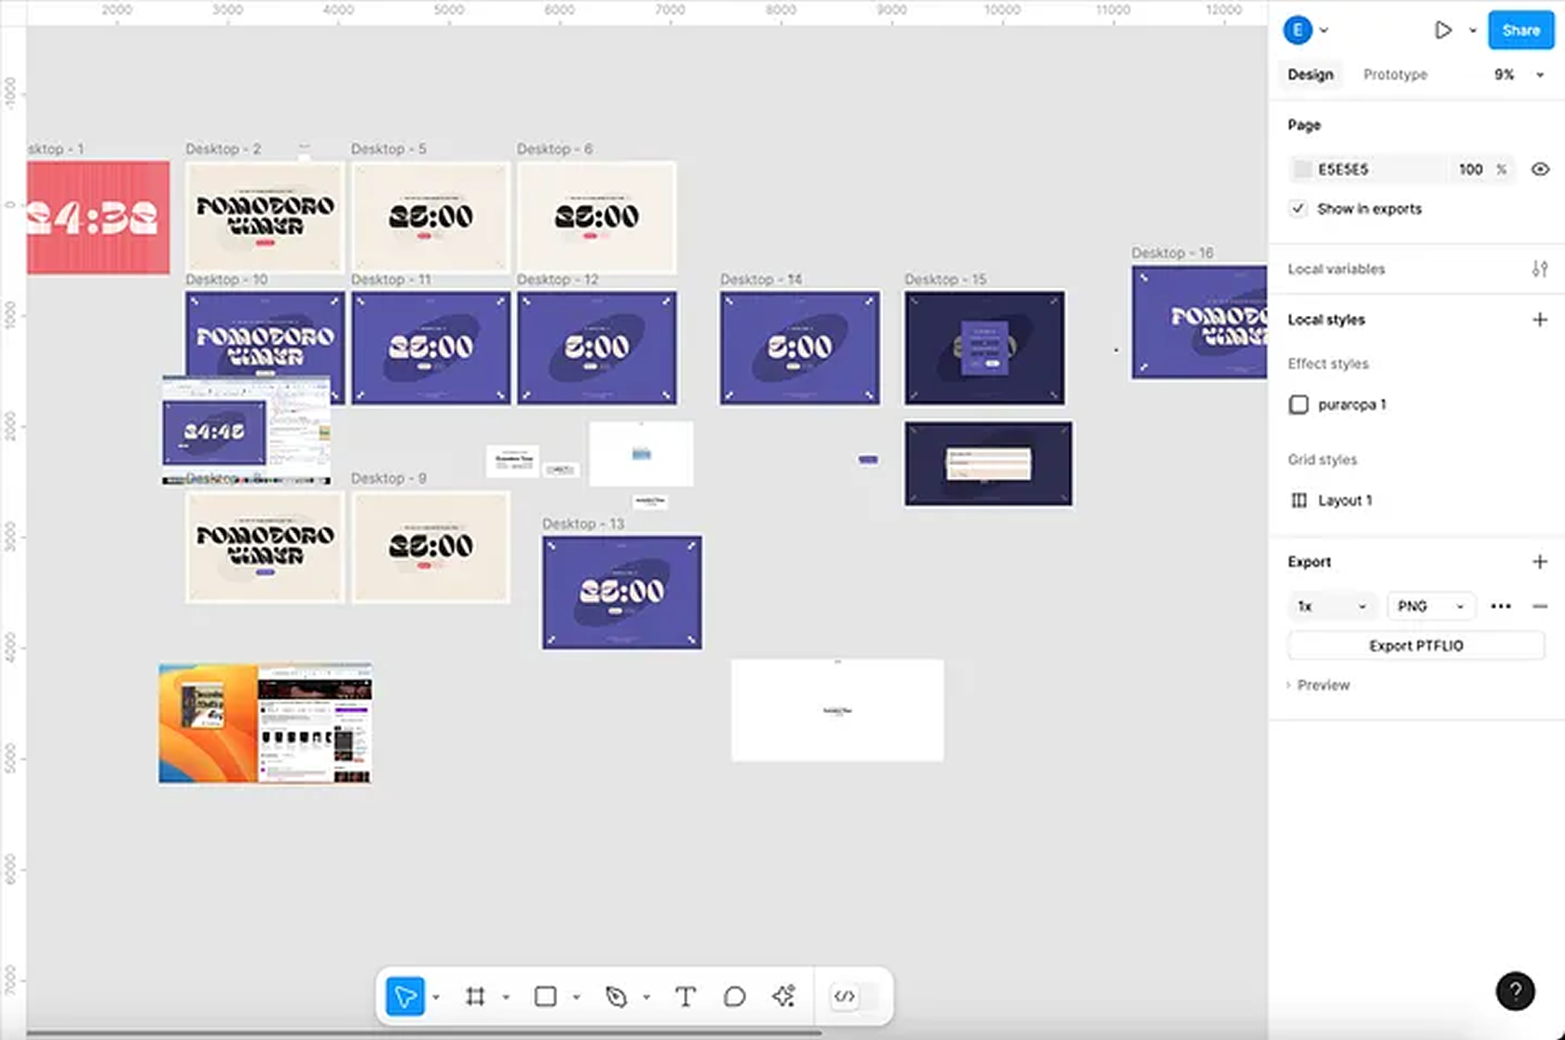Image resolution: width=1565 pixels, height=1040 pixels.
Task: Switch to Dev Mode with code icon
Action: click(844, 996)
